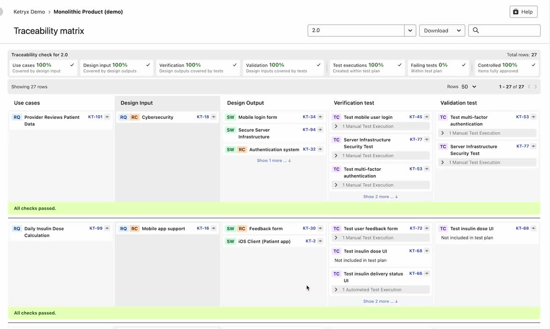Click the Help button
The height and width of the screenshot is (329, 550).
click(523, 11)
